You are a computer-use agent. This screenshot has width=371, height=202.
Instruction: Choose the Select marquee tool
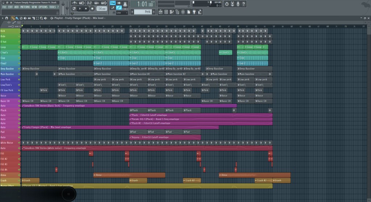coord(37,18)
